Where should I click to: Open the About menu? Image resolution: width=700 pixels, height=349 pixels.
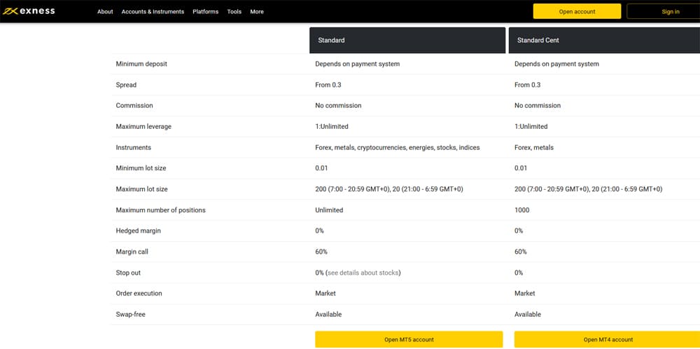105,12
